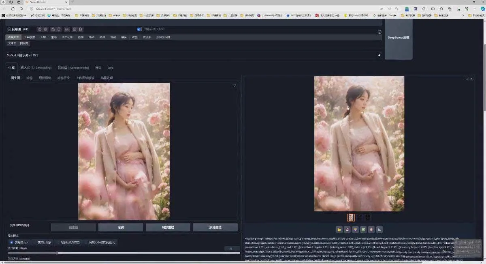Send result to inpaint via palette icon
This screenshot has height=264, width=486.
[371, 229]
